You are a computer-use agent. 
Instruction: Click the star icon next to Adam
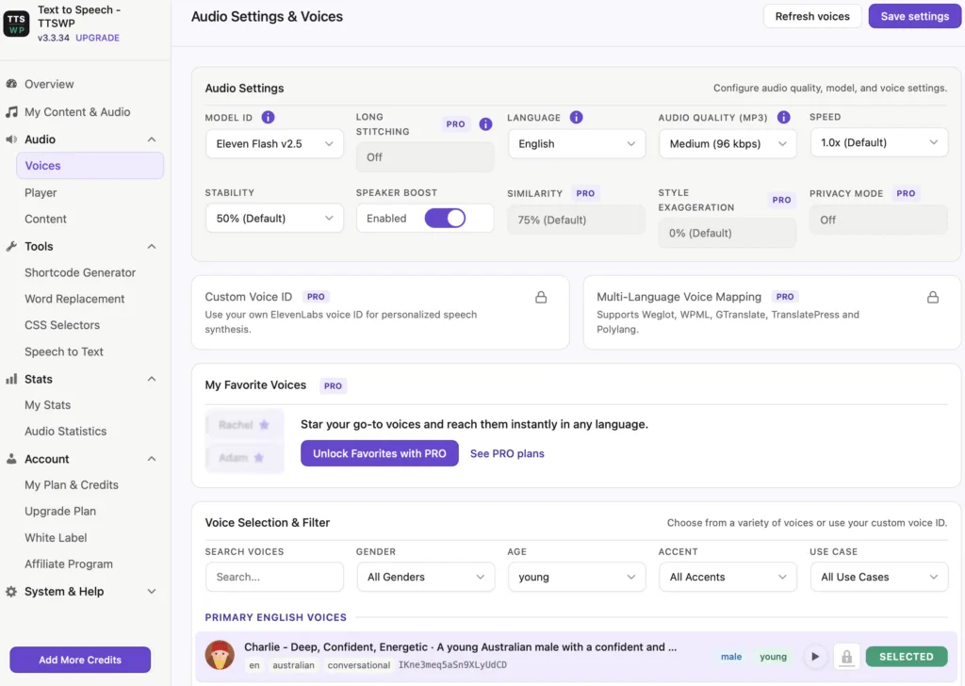[259, 457]
